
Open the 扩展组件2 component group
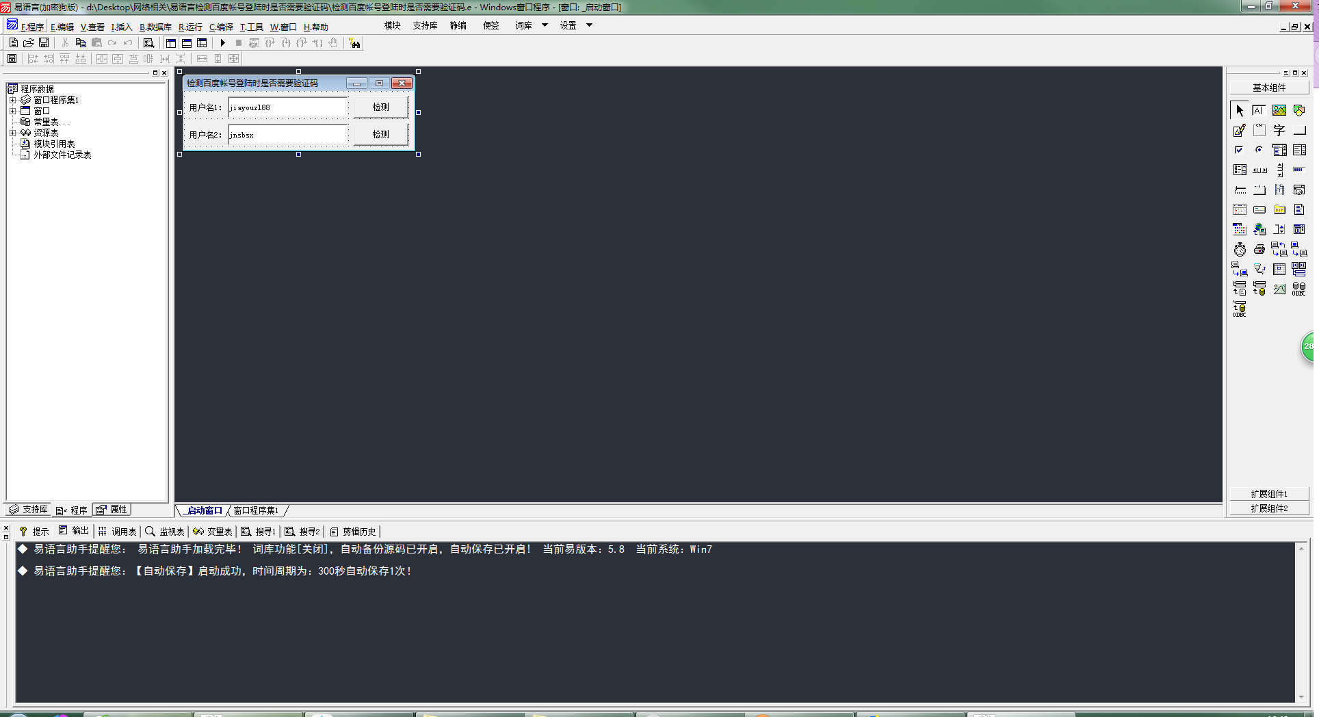[1269, 508]
